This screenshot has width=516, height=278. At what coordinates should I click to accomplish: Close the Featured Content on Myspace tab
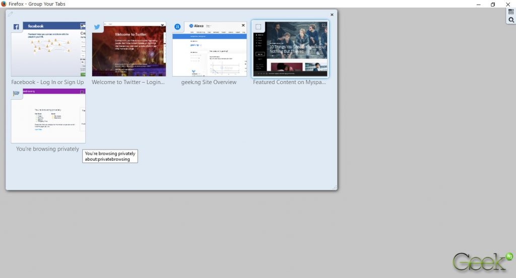click(324, 25)
